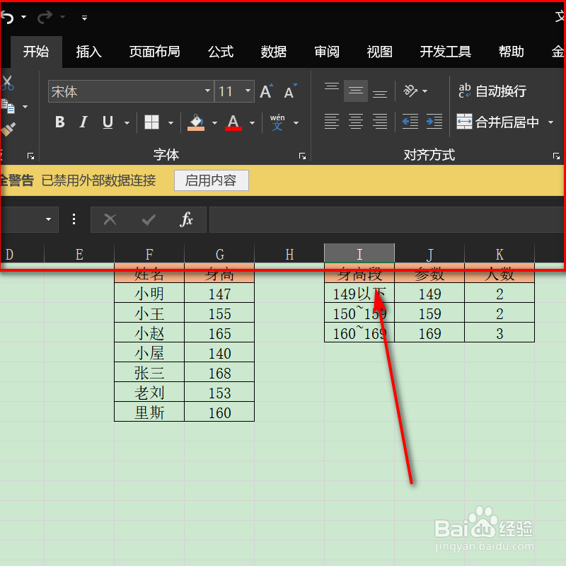Toggle middle vertical alignment
Viewport: 566px width, 566px height.
click(355, 91)
